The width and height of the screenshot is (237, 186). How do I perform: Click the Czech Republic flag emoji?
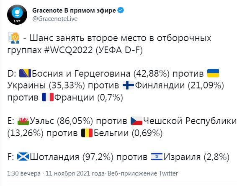[137, 121]
